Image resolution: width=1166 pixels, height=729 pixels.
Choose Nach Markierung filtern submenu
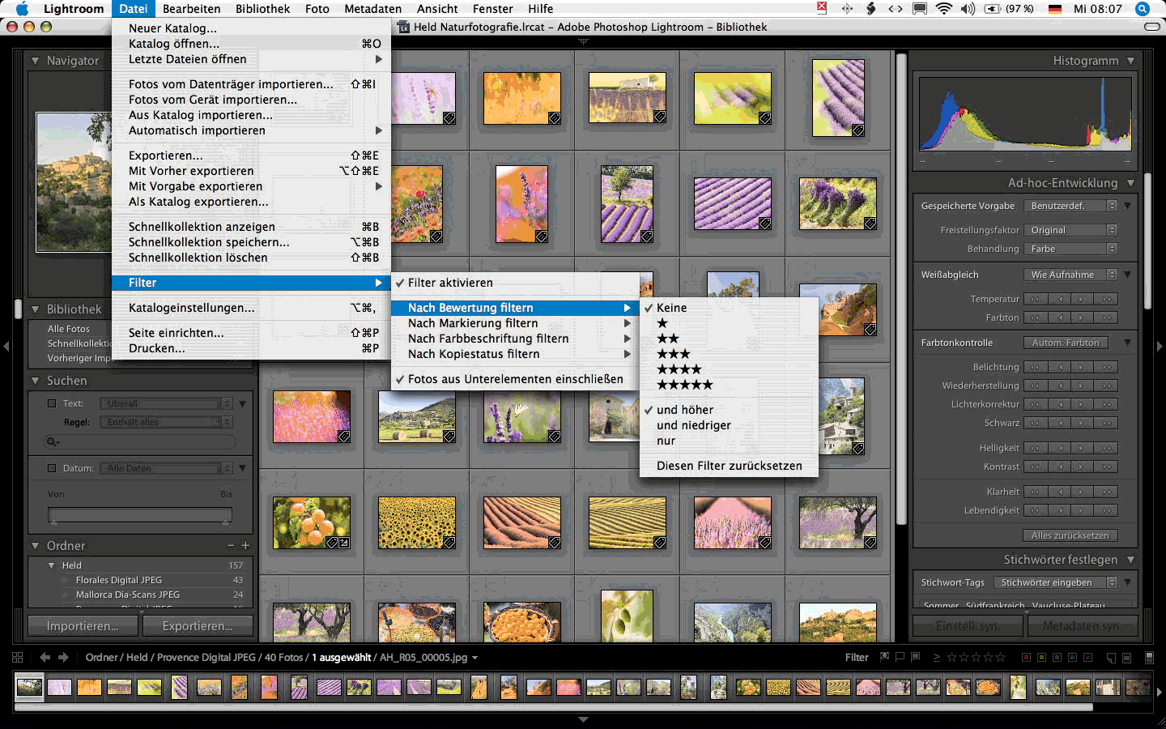pos(515,323)
